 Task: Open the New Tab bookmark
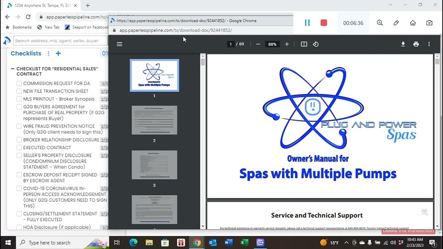click(48, 27)
